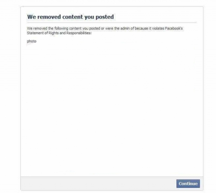Click the word "posted" in the heading
The height and width of the screenshot is (193, 216).
tap(105, 17)
